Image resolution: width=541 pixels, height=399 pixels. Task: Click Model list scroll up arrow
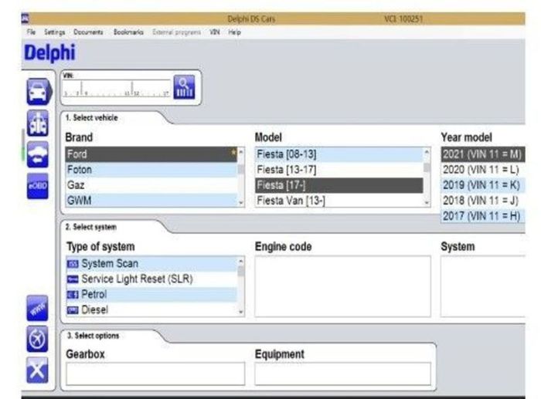coord(427,151)
